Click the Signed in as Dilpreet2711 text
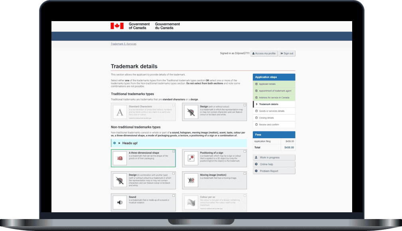The width and height of the screenshot is (402, 231). pyautogui.click(x=235, y=53)
